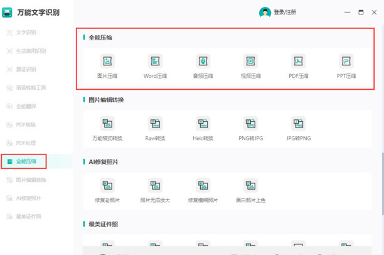Image resolution: width=384 pixels, height=255 pixels.
Task: Switch to 文字识别 sidebar tab
Action: (26, 33)
